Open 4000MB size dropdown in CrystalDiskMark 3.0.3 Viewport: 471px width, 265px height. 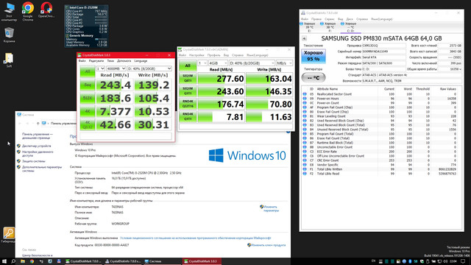[116, 68]
